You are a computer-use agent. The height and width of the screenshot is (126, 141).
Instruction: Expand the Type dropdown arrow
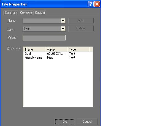click(x=63, y=29)
